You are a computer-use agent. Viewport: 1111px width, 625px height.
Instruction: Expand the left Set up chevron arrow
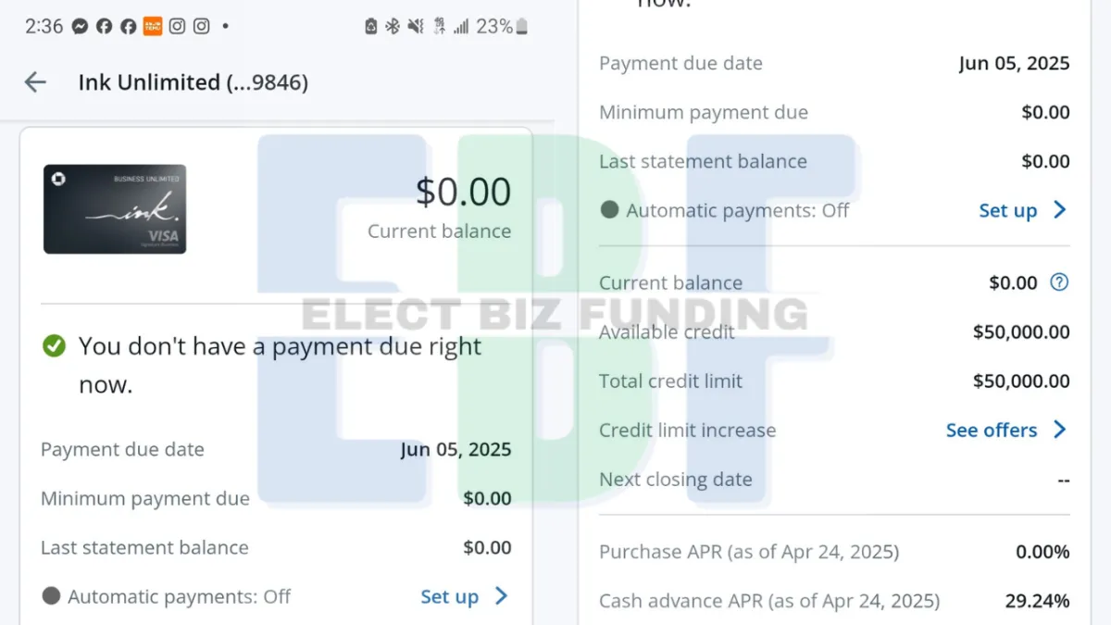501,596
